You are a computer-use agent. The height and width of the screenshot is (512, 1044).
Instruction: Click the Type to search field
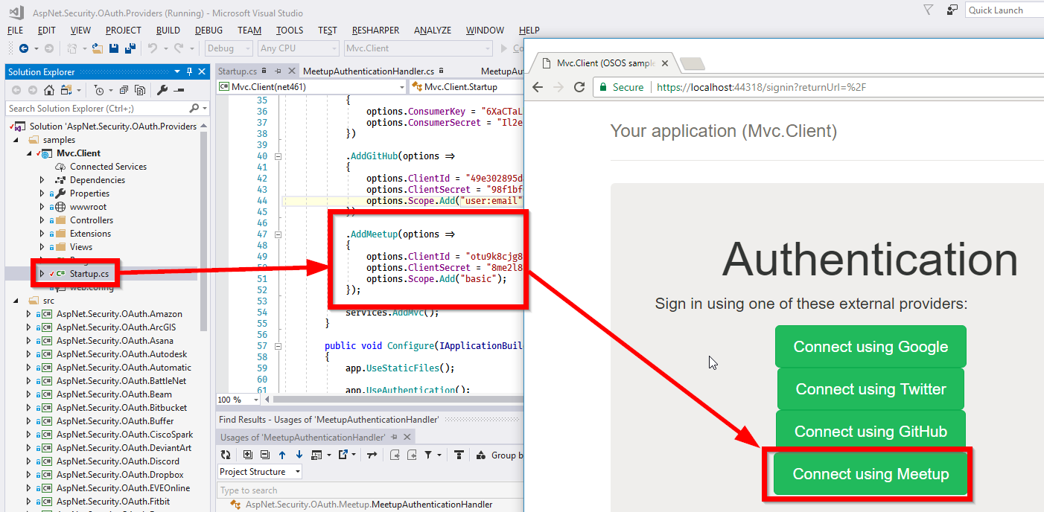tap(370, 490)
